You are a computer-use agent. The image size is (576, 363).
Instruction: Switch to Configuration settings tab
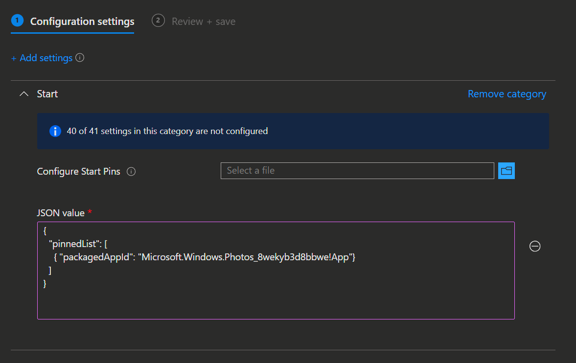(82, 22)
